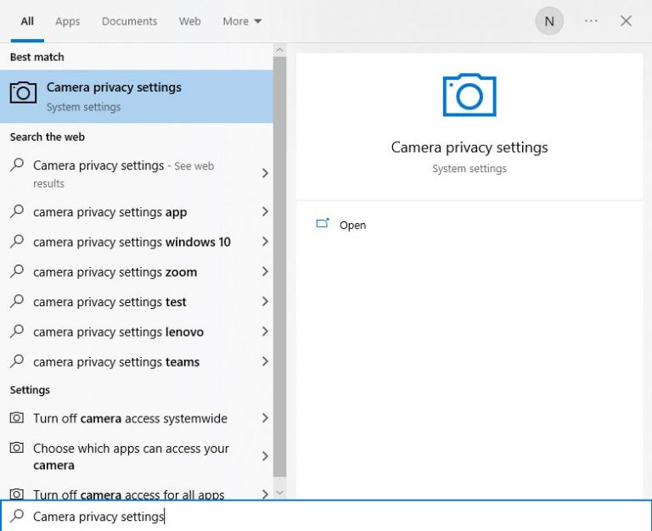Image resolution: width=652 pixels, height=531 pixels.
Task: Expand arrow for Choose which apps can access camera
Action: click(265, 456)
